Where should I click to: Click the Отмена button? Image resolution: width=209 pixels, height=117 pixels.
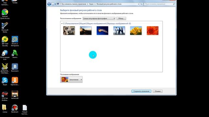click(x=158, y=91)
